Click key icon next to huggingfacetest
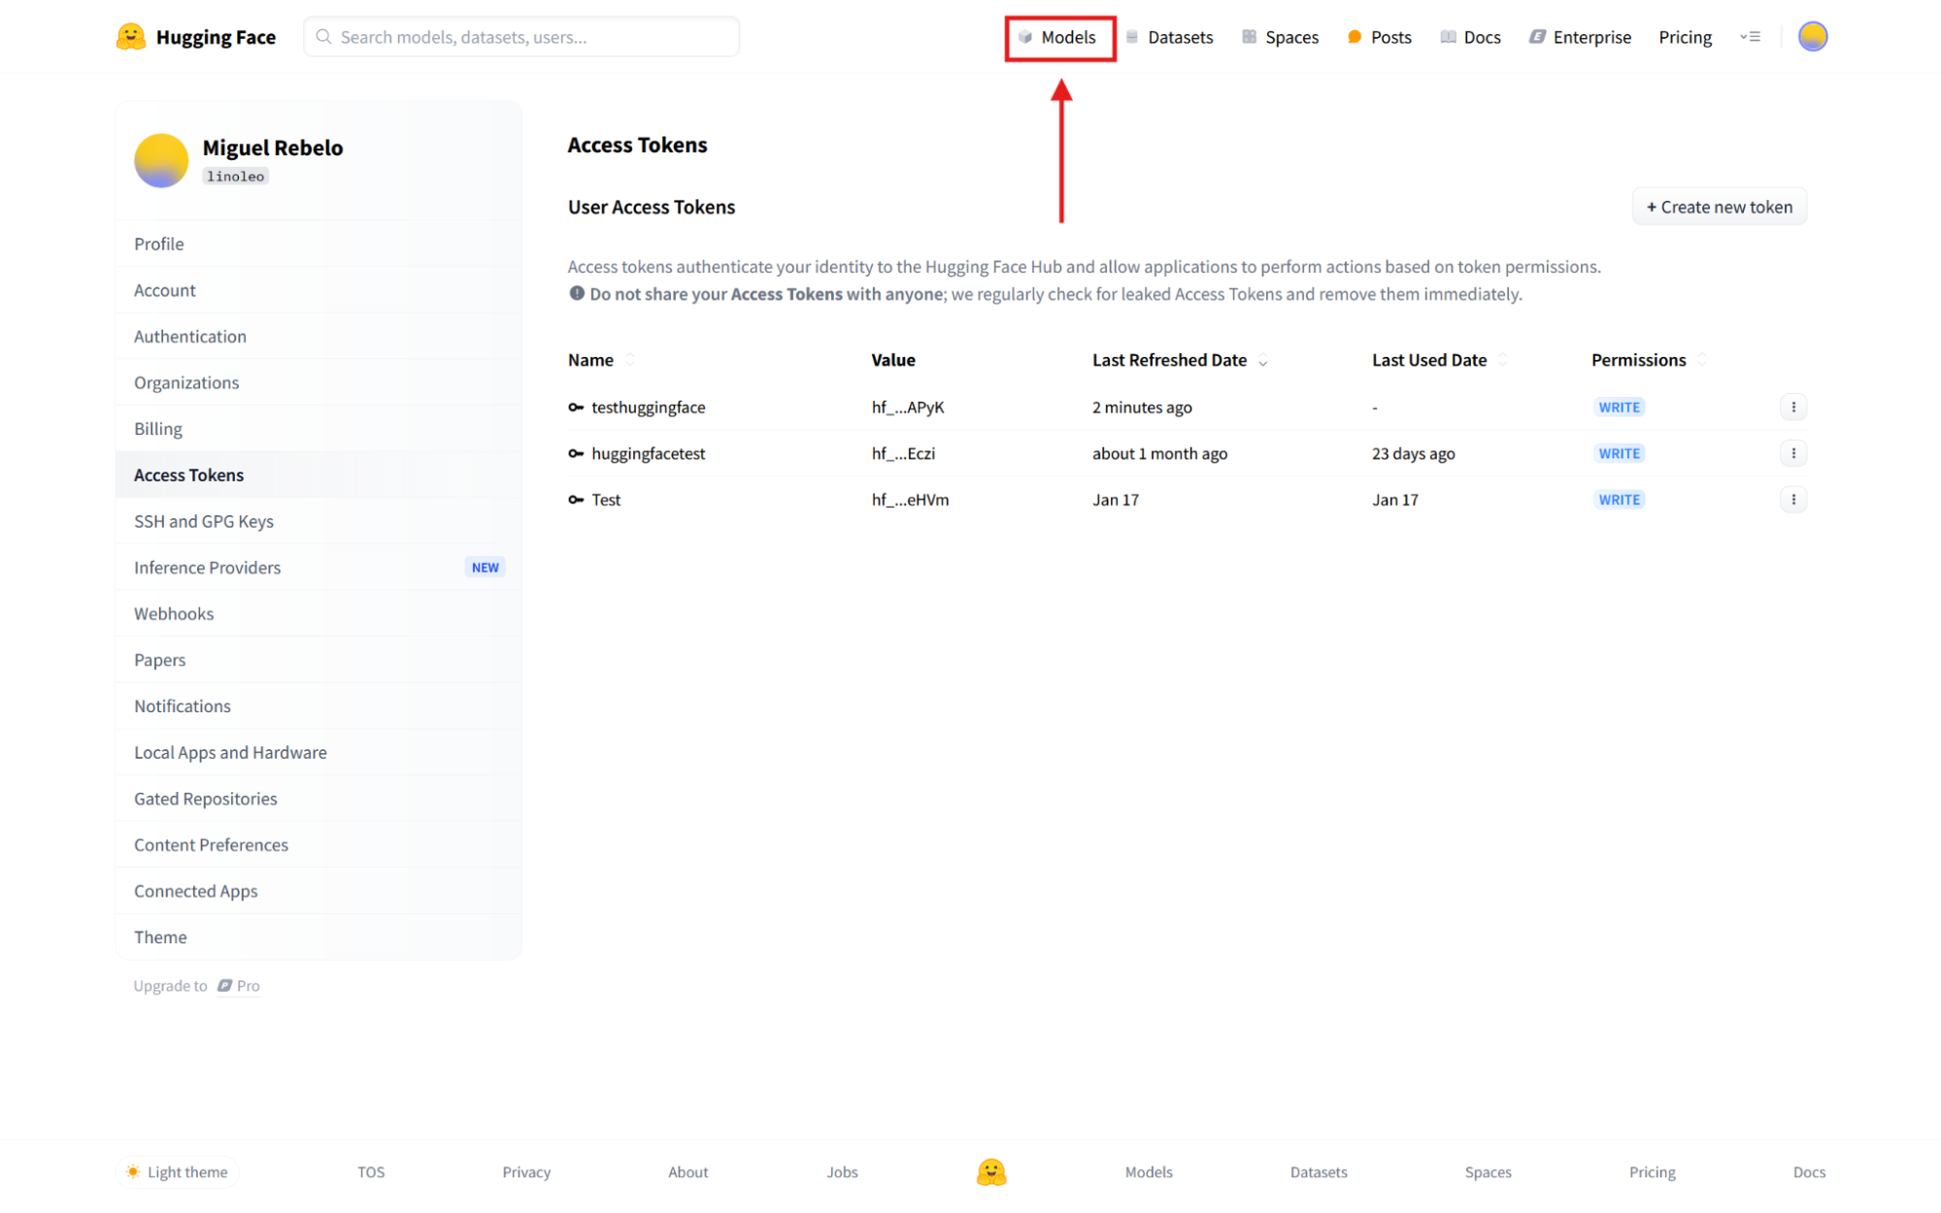 (x=576, y=453)
